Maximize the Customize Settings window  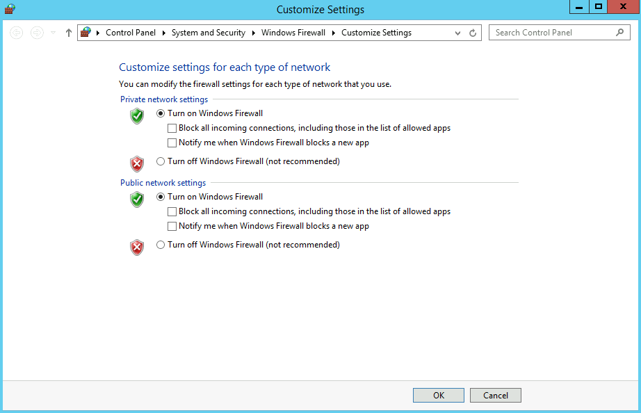599,6
